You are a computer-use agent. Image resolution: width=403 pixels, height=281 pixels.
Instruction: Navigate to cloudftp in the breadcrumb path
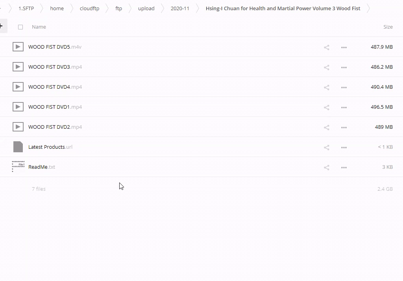click(x=89, y=8)
